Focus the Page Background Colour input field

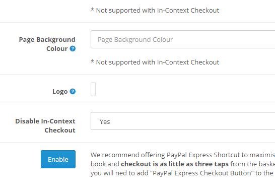click(183, 39)
